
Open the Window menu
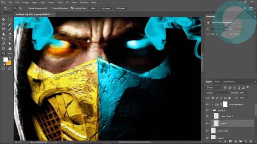[84, 2]
